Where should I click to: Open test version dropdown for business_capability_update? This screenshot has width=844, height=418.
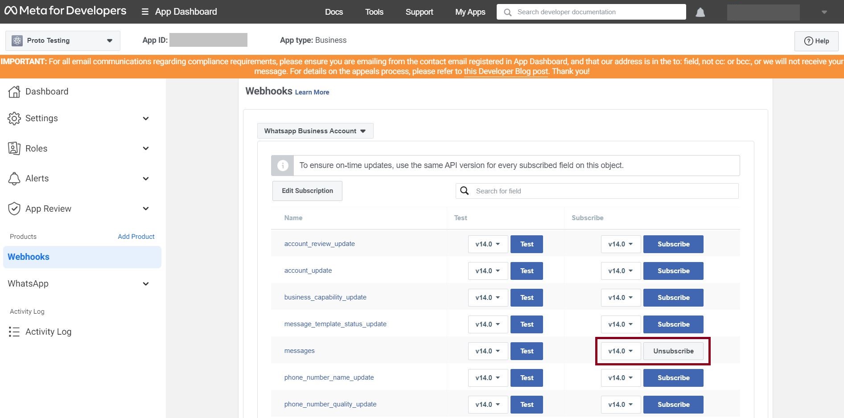[x=488, y=298]
